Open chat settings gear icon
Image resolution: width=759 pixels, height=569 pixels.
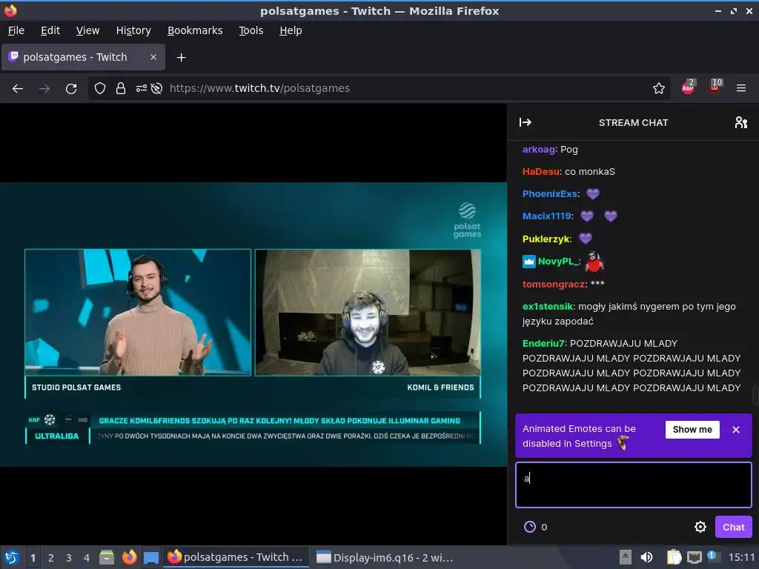pyautogui.click(x=700, y=527)
